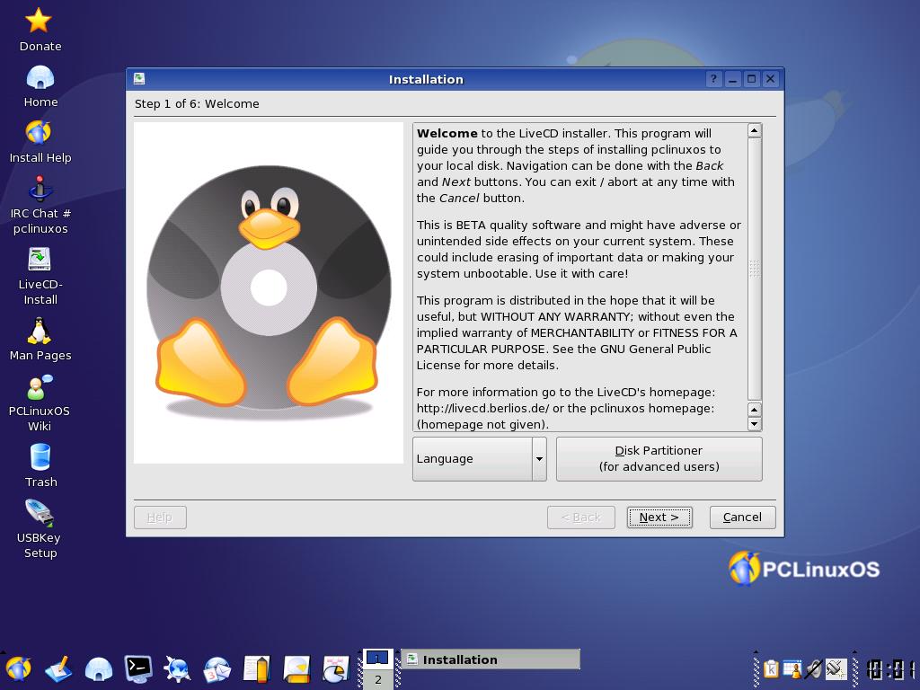Image resolution: width=920 pixels, height=690 pixels.
Task: Launch the presentation app panel icon
Action: pyautogui.click(x=296, y=668)
